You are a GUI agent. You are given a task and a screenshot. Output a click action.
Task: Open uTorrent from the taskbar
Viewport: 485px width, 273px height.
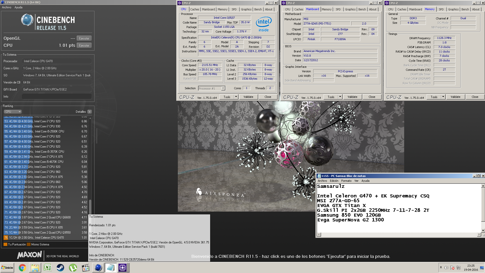click(73, 268)
